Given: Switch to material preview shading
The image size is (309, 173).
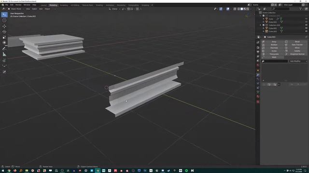Looking at the screenshot, I should click(245, 9).
